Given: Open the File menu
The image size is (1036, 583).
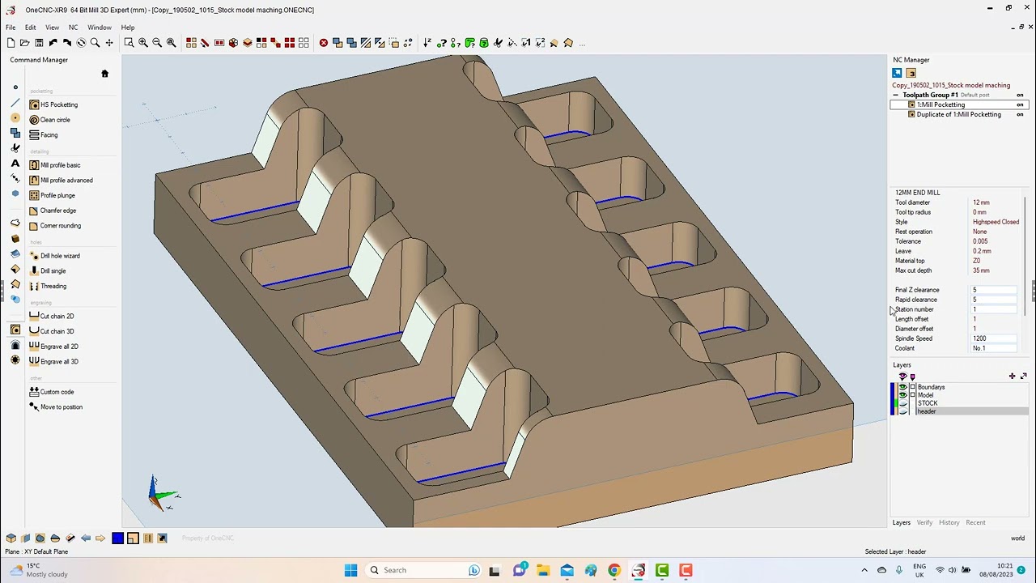Looking at the screenshot, I should [11, 28].
